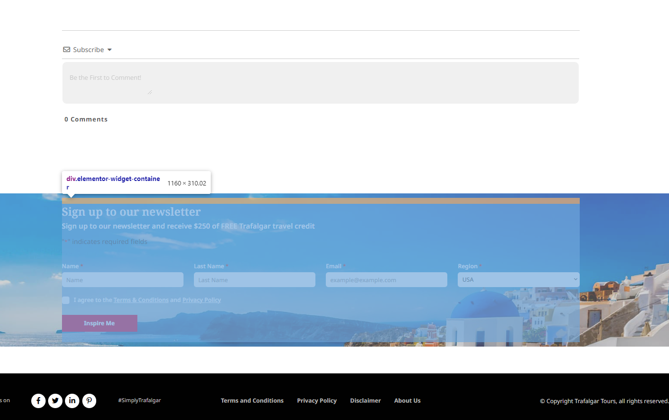The width and height of the screenshot is (669, 420).
Task: Click the Be the First to Comment box
Action: 320,82
